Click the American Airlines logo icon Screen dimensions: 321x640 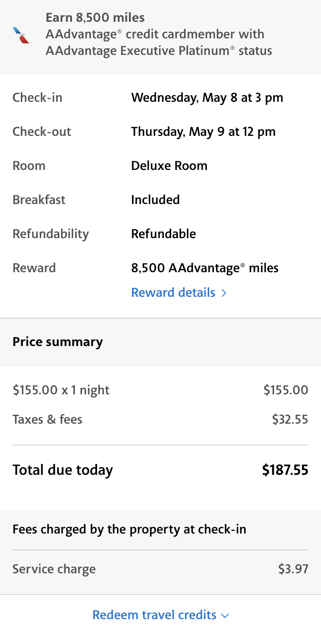[22, 36]
